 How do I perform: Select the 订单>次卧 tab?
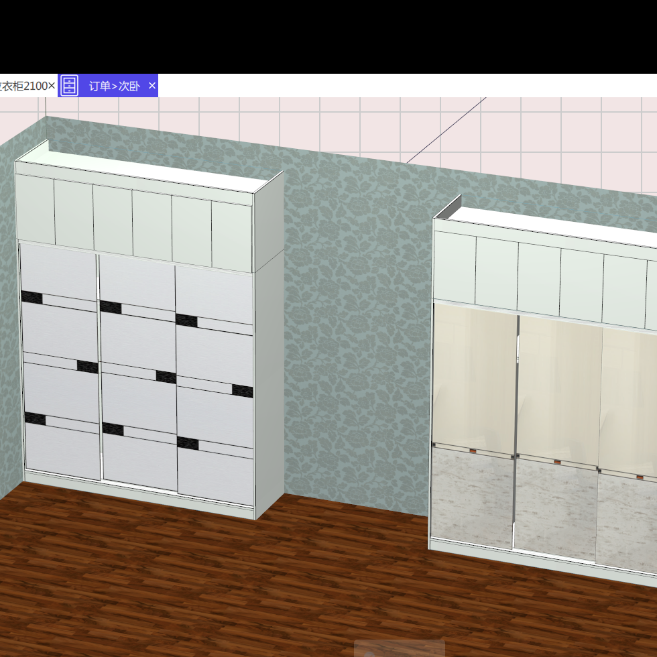[x=115, y=86]
